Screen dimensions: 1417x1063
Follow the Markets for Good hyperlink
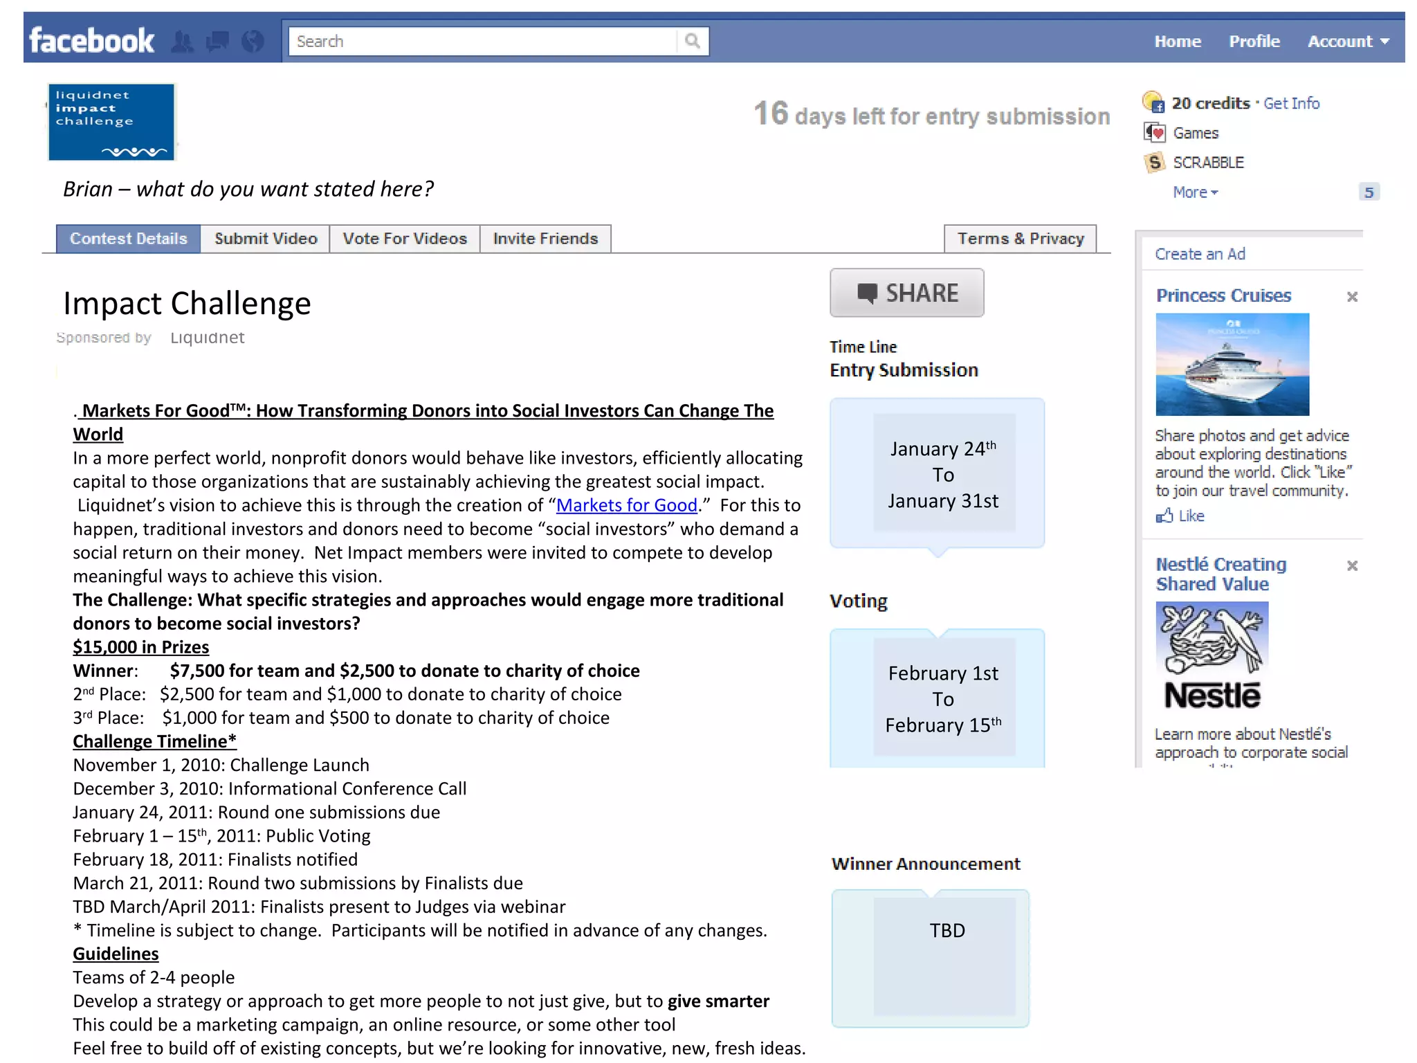pos(626,505)
